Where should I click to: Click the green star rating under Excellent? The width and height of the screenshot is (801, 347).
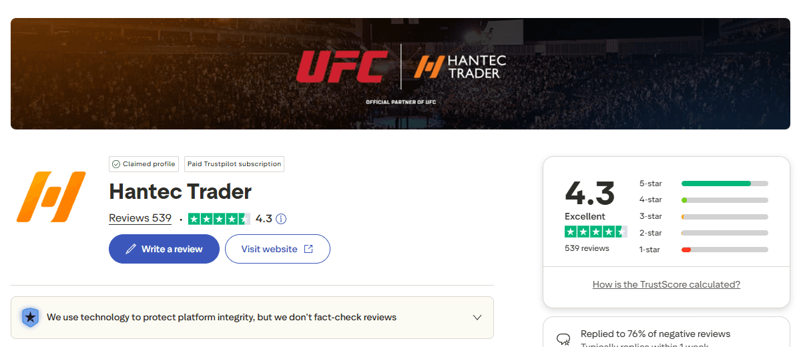click(595, 232)
